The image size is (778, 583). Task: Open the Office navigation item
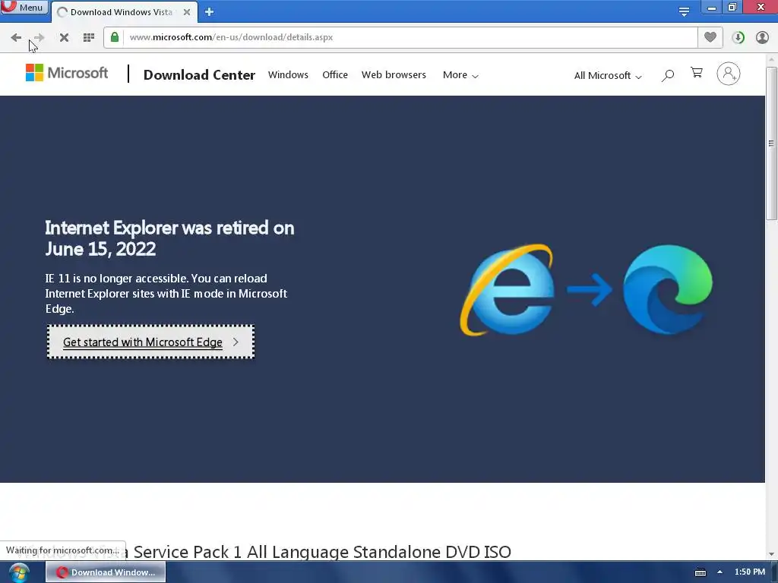(335, 75)
